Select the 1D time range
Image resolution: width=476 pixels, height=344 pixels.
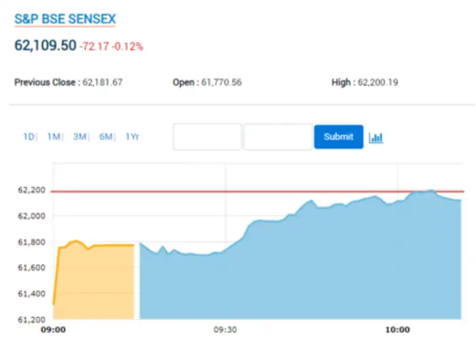(29, 137)
